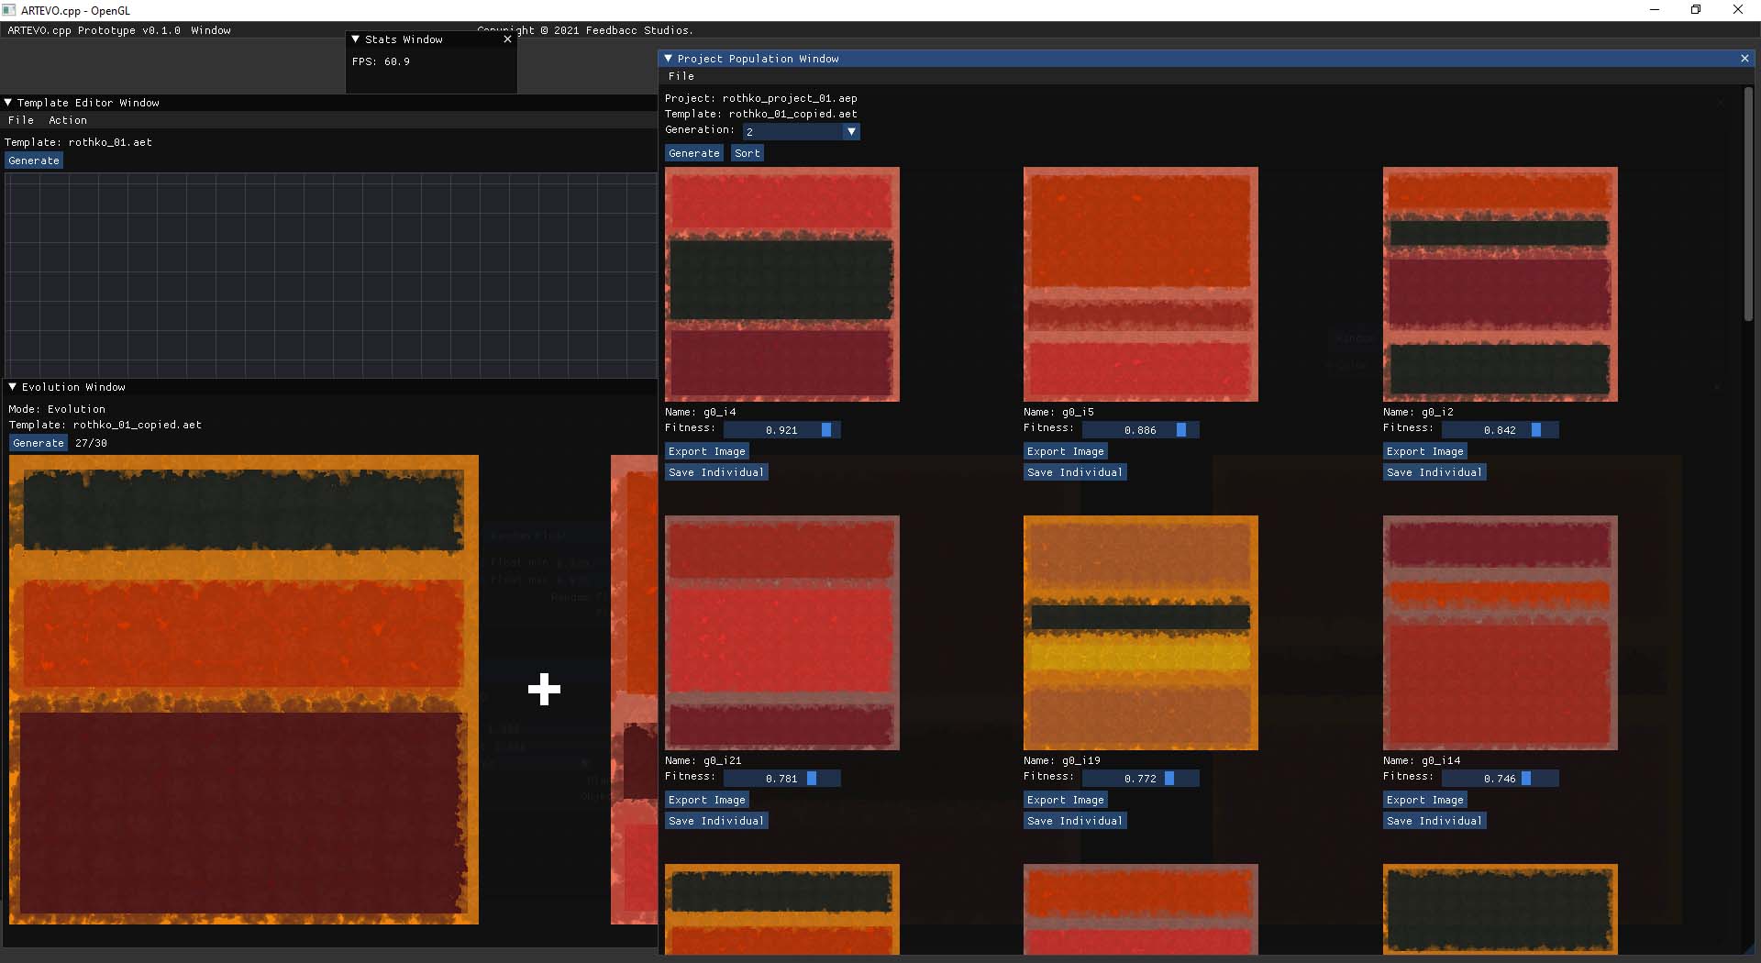Click Generate in Evolution Window

tap(39, 443)
